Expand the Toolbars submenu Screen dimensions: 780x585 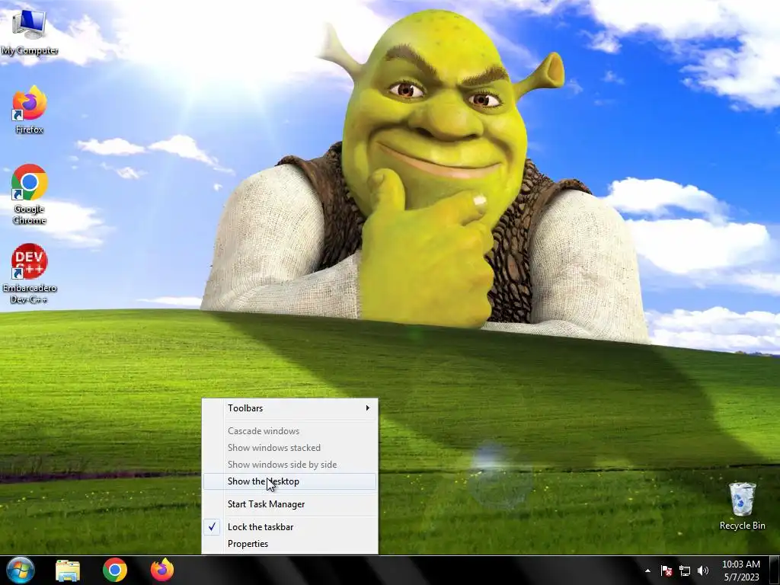point(289,408)
